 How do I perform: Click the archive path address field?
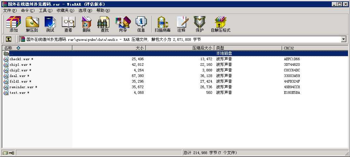(180, 39)
